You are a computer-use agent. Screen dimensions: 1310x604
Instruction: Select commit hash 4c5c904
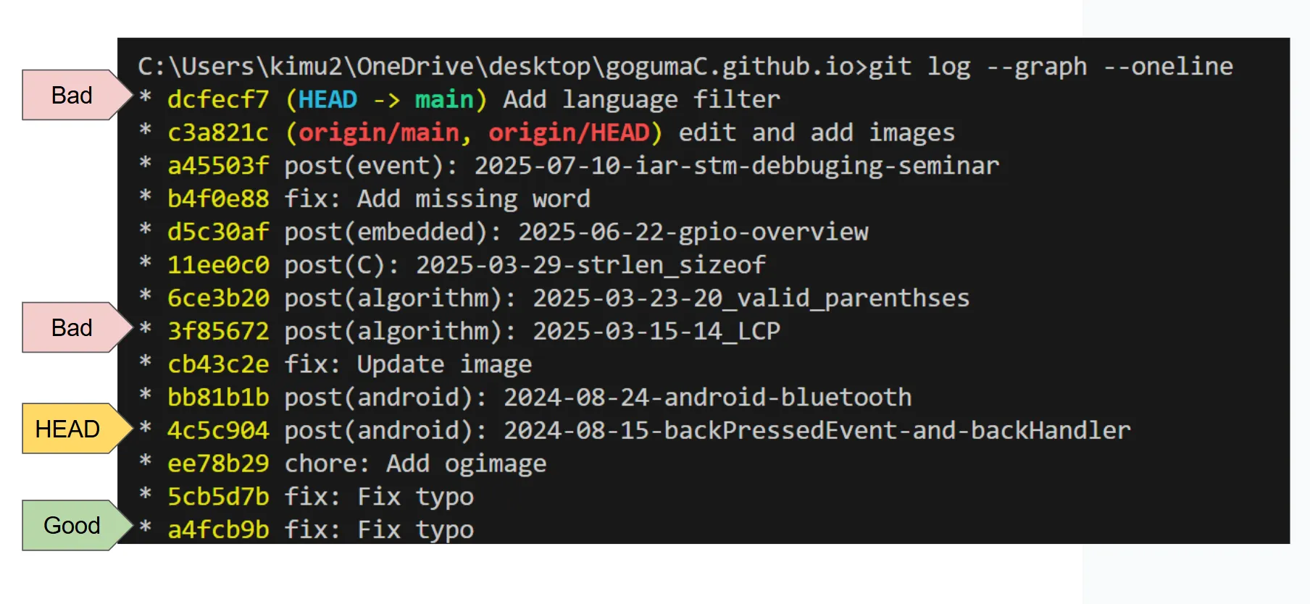pyautogui.click(x=218, y=431)
